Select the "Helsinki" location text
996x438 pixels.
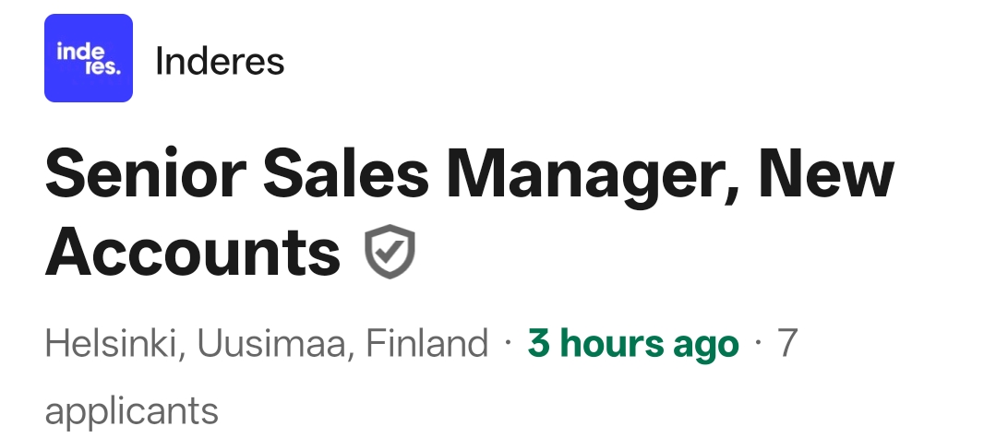[105, 344]
